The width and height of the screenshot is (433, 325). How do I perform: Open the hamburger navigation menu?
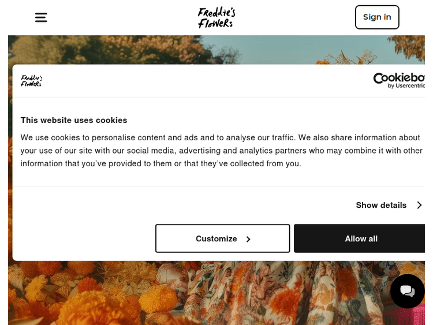pos(41,17)
